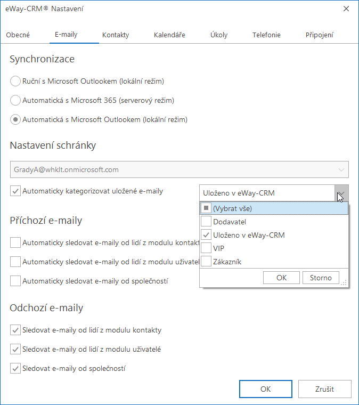Collapse the category dropdown arrow
Viewport: 359px width, 405px height.
pos(341,193)
